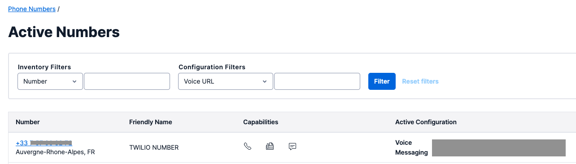Focus the inventory filter text field
This screenshot has width=576, height=164.
(127, 81)
